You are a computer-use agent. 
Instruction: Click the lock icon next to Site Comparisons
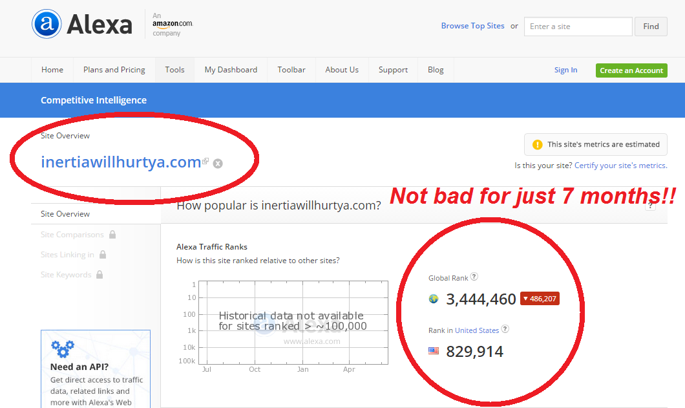click(112, 235)
